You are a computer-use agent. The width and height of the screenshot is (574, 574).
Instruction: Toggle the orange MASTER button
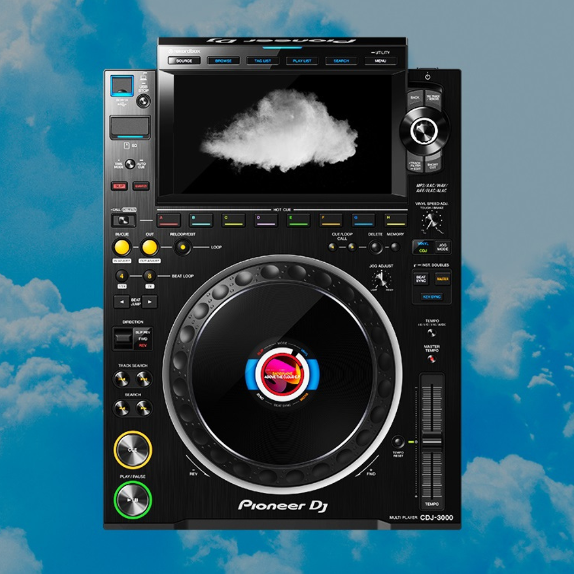pos(443,279)
